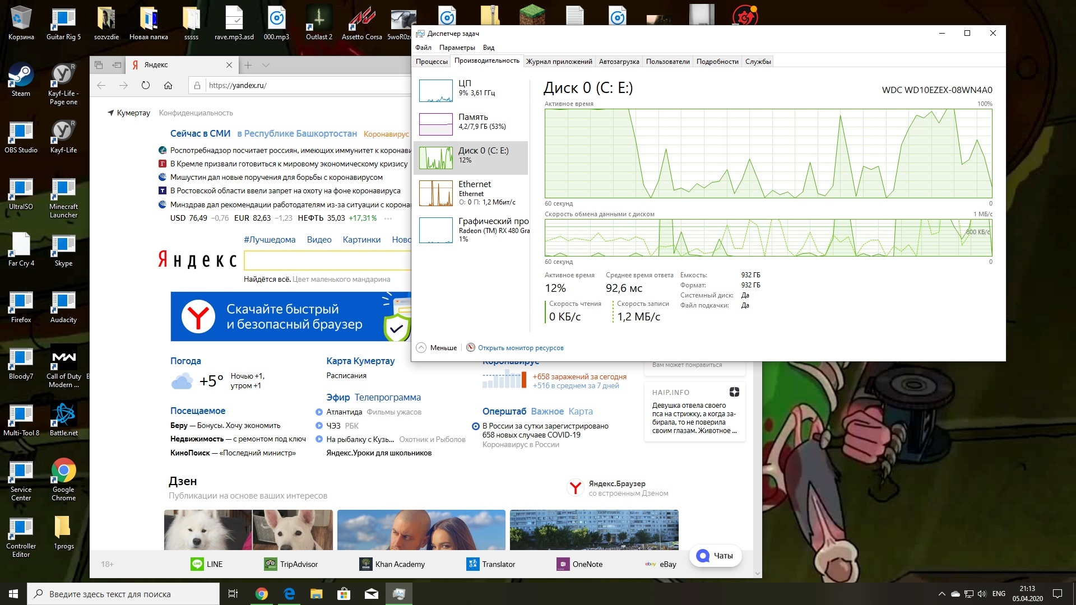Open the Recycle Bin (Корзина) icon

tap(21, 23)
